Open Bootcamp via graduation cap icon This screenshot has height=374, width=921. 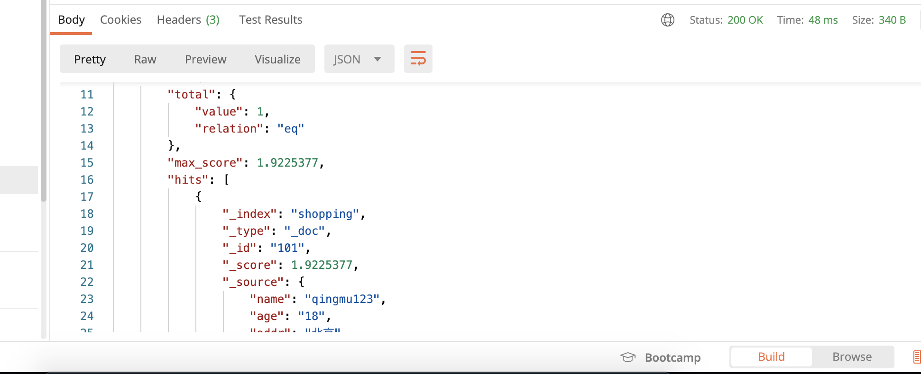[628, 357]
